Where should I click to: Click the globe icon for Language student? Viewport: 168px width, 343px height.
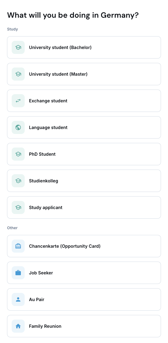pos(18,127)
